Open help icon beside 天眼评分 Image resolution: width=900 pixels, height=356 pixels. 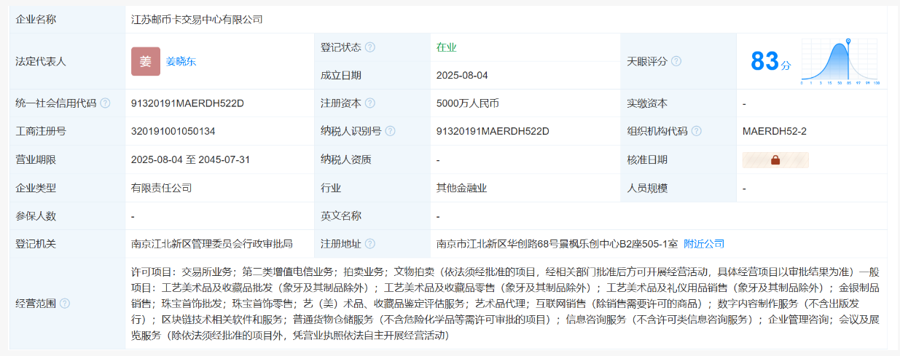(676, 61)
